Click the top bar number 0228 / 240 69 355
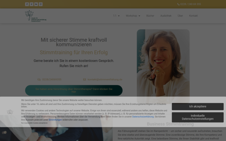 point(190,4)
